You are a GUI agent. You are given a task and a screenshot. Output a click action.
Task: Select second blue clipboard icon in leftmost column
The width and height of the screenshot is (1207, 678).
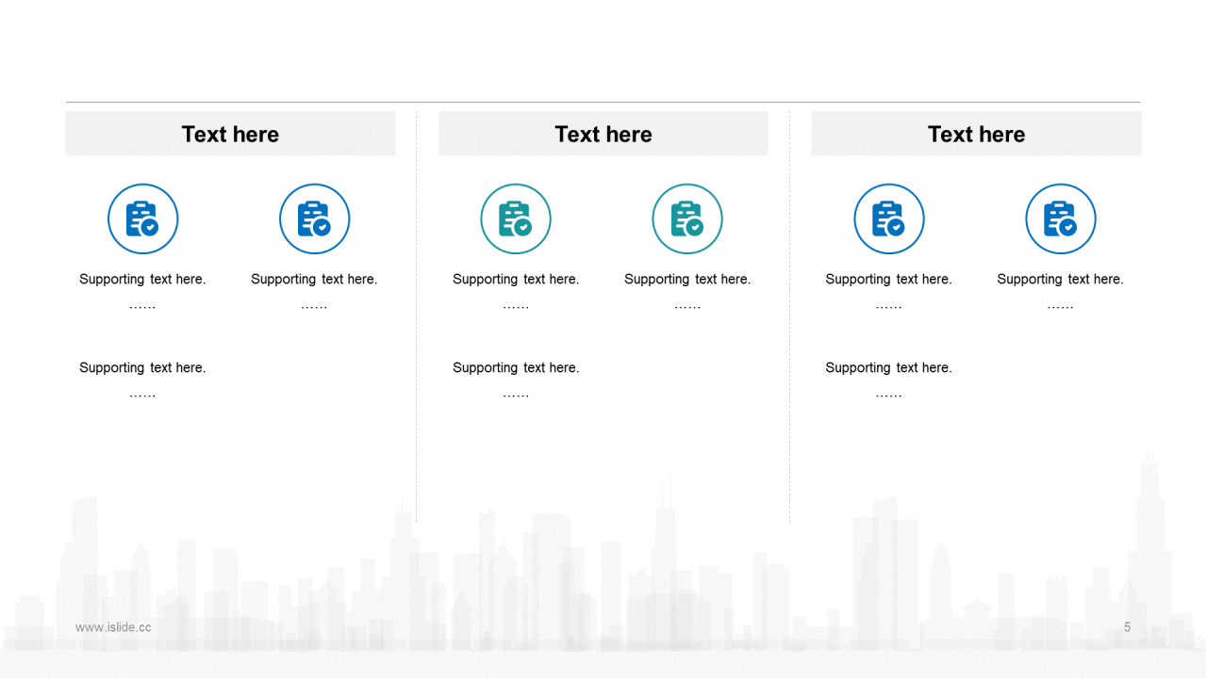point(314,219)
